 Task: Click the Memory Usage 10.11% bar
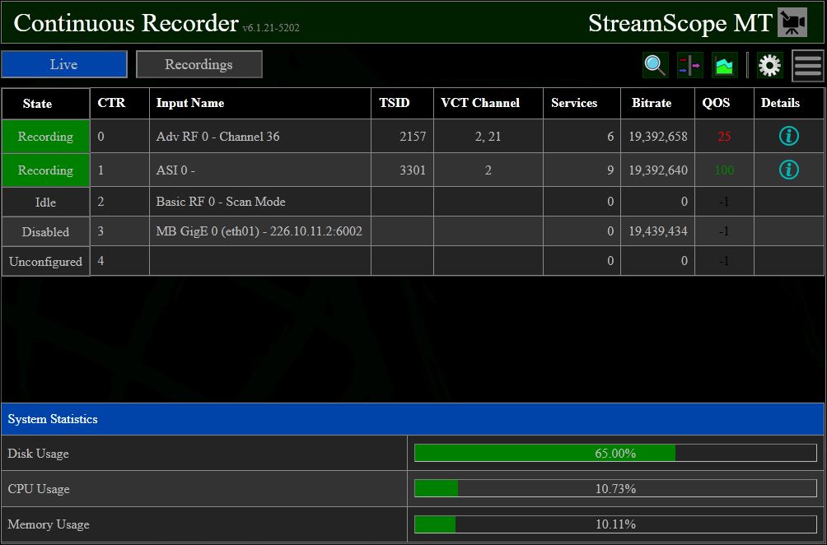point(615,524)
